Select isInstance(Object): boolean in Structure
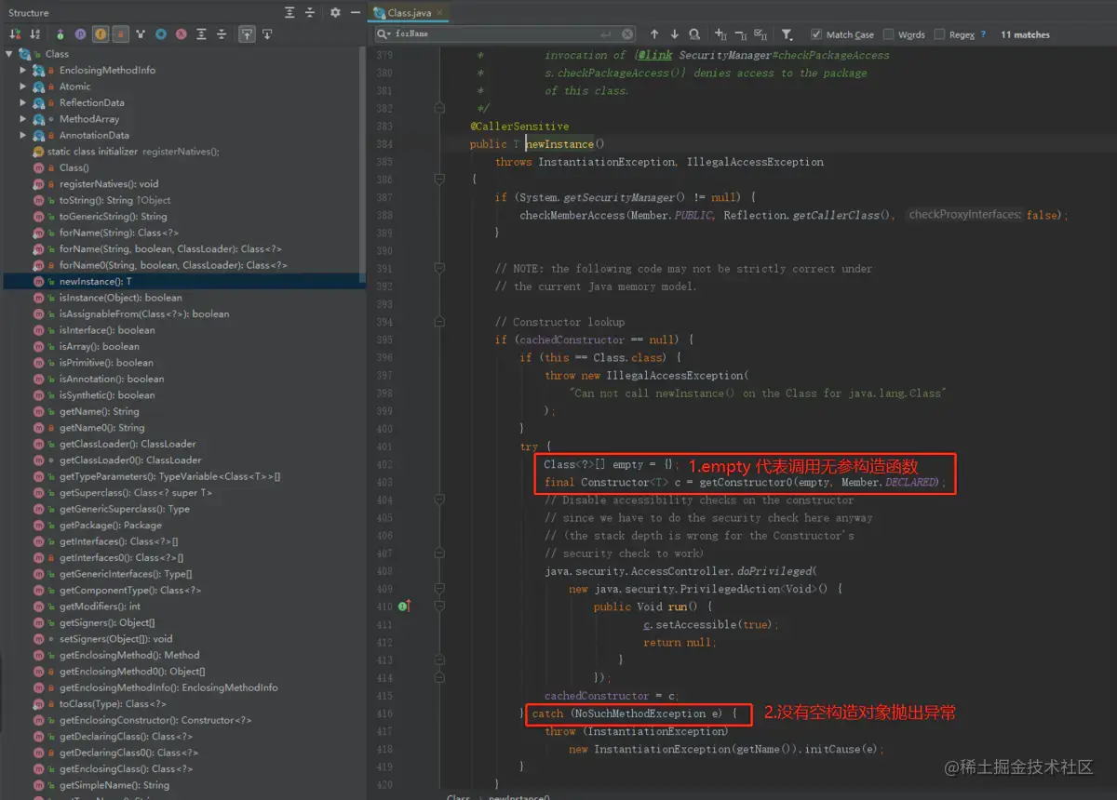The height and width of the screenshot is (800, 1117). (x=120, y=298)
